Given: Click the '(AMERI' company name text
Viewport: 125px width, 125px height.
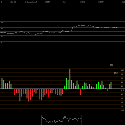Looking at the screenshot, I should point(101,2).
